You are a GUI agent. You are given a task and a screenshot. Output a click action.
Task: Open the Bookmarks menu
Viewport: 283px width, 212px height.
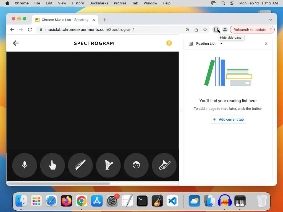(99, 3)
